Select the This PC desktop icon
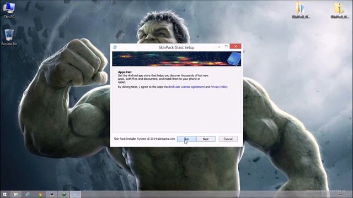 (9, 10)
